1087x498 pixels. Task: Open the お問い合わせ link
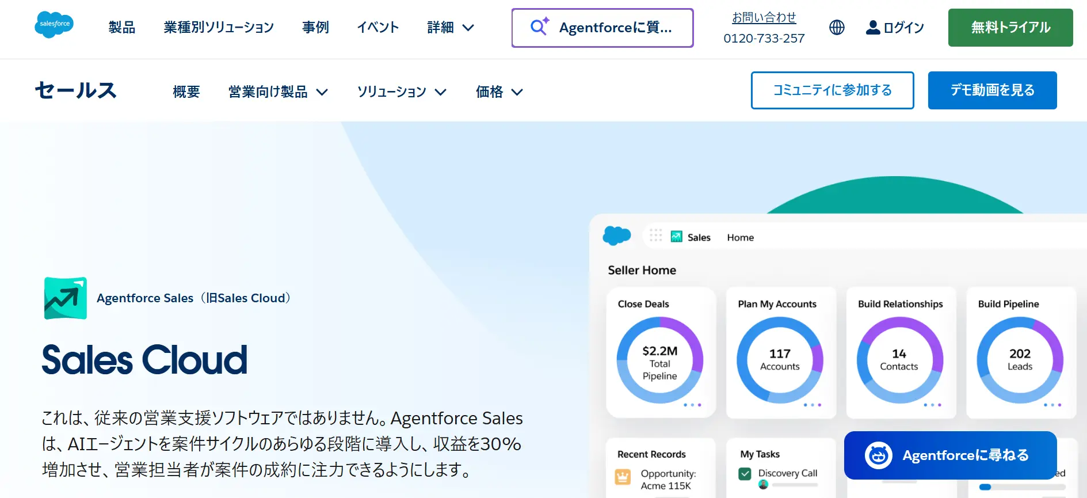coord(764,18)
